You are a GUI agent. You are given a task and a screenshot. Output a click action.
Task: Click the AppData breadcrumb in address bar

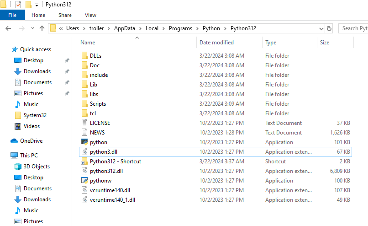click(124, 28)
